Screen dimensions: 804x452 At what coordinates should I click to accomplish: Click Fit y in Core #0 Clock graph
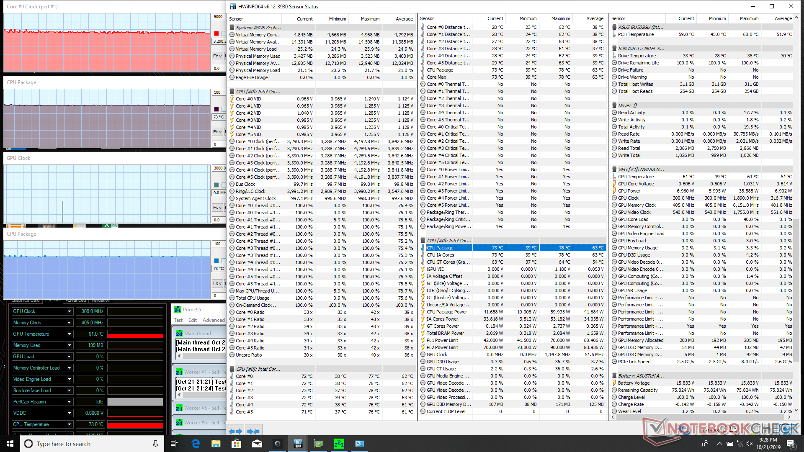tap(217, 56)
